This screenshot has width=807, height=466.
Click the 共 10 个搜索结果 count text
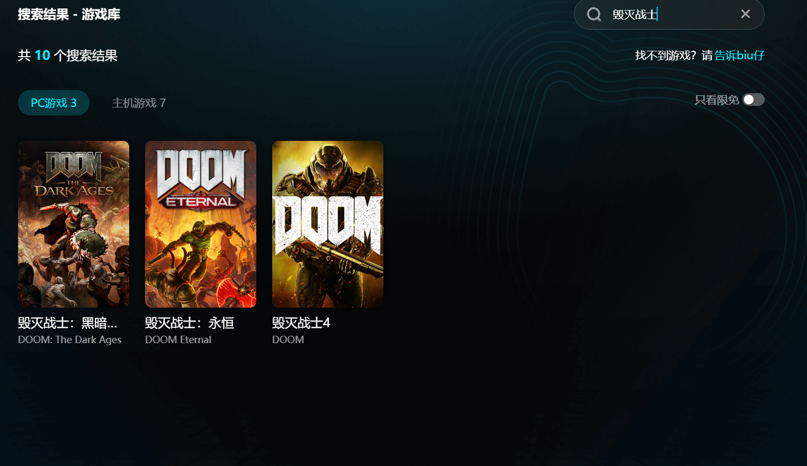pyautogui.click(x=68, y=55)
